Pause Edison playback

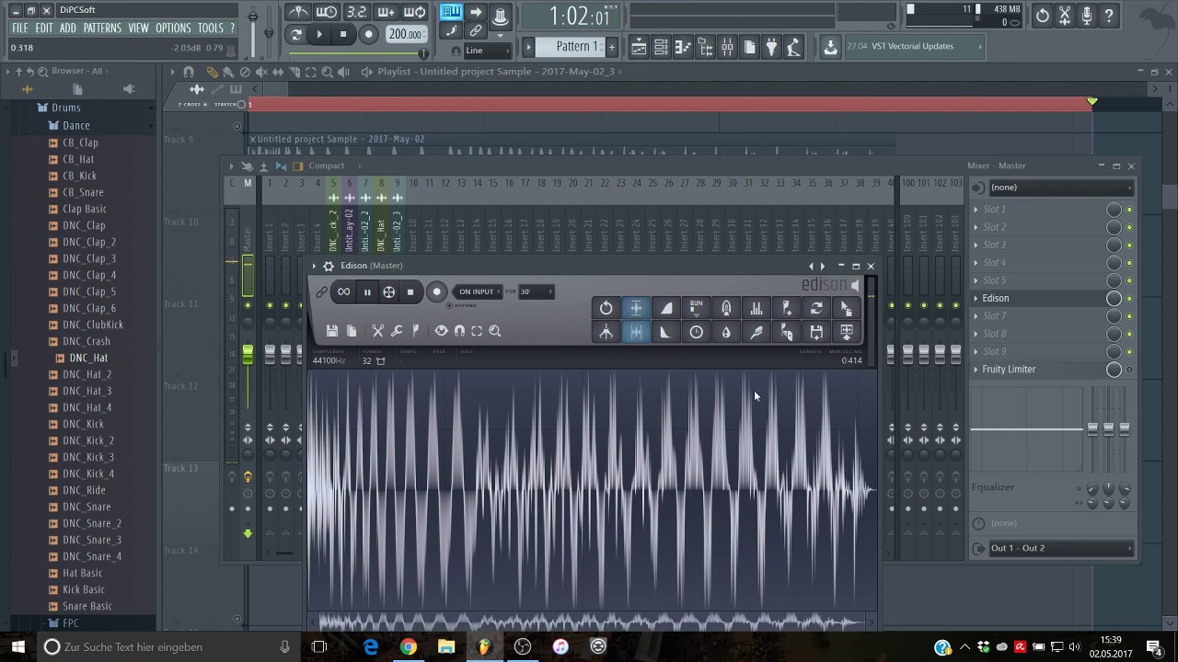366,292
